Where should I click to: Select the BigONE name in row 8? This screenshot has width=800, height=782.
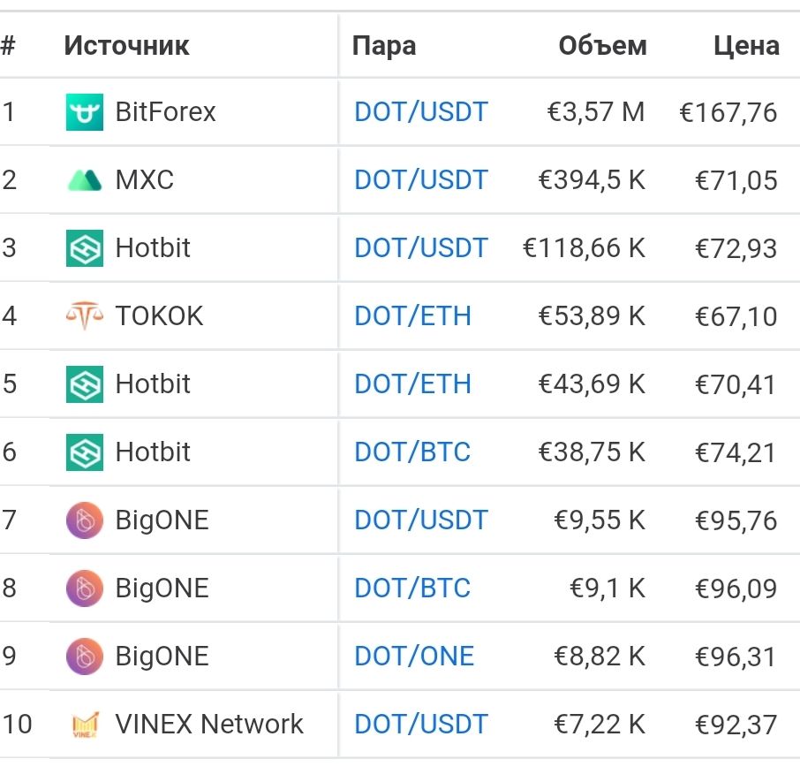click(162, 588)
